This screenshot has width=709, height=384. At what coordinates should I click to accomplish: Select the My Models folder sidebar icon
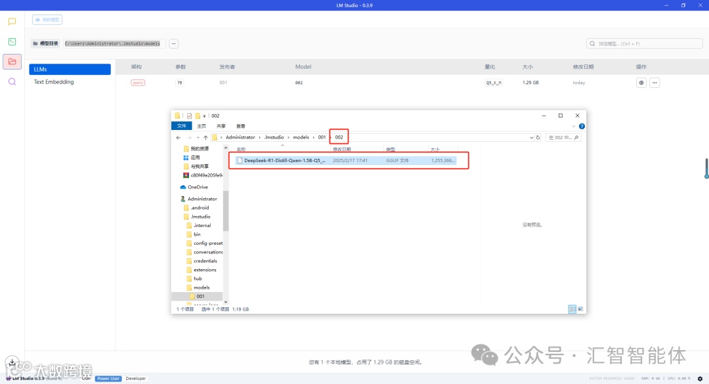tap(12, 62)
